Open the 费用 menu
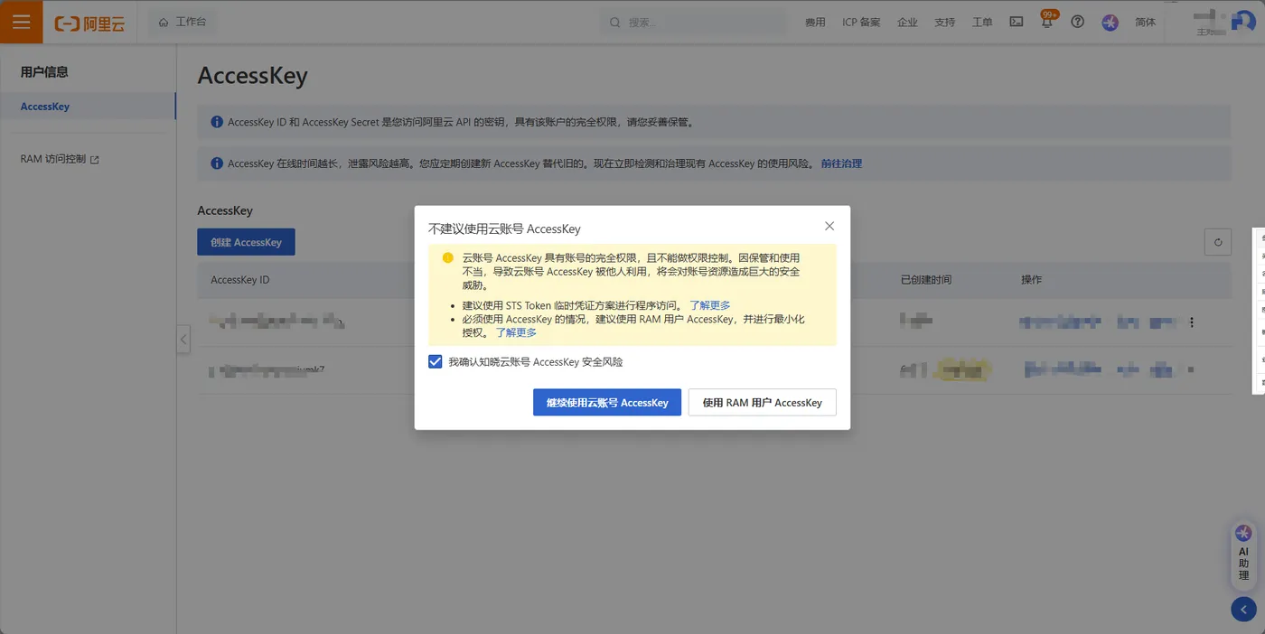The width and height of the screenshot is (1265, 634). pos(815,23)
